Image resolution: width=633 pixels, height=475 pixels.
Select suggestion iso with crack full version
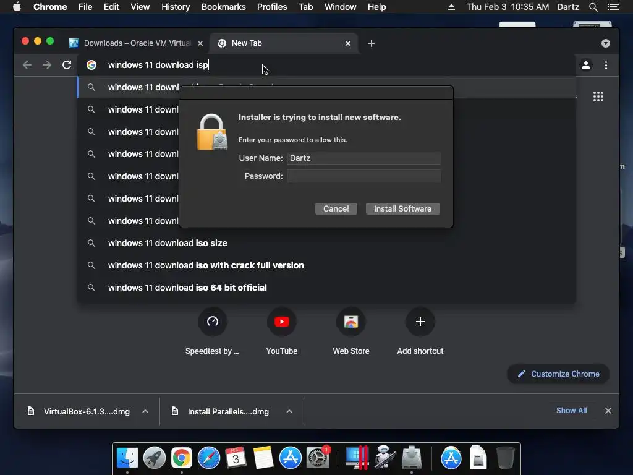coord(206,265)
